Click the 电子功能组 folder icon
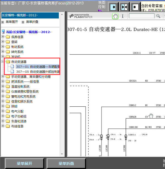The width and height of the screenshot is (165, 169). [x=8, y=116]
